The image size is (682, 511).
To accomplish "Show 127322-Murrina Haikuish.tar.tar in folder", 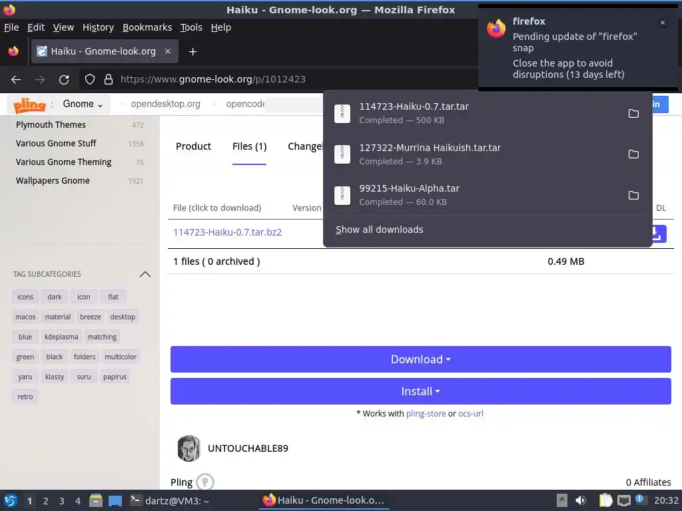I will [633, 154].
